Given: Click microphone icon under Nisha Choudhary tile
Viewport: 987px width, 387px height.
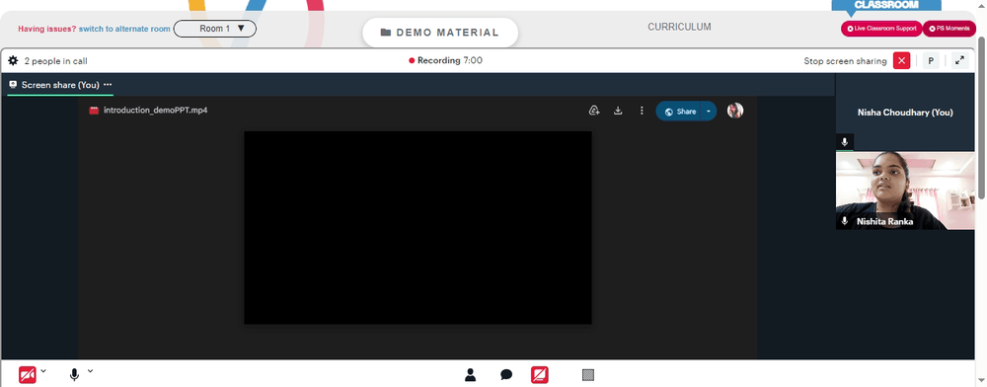Looking at the screenshot, I should coord(845,142).
